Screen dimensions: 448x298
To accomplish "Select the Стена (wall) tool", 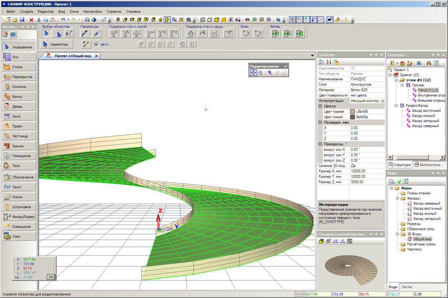I will tap(19, 67).
